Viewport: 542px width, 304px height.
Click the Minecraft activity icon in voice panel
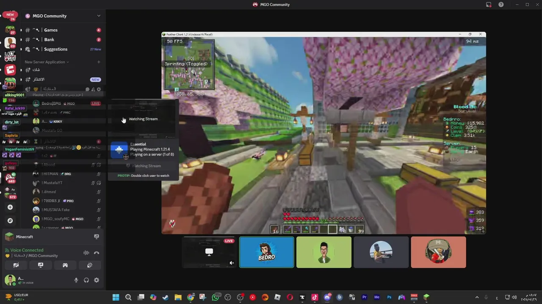(9, 237)
